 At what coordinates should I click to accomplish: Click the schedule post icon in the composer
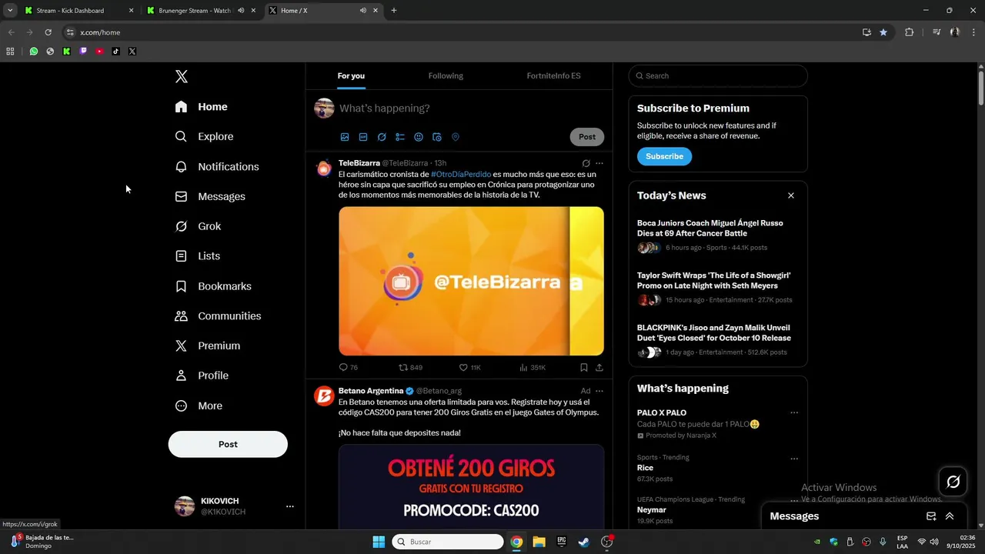tap(437, 137)
